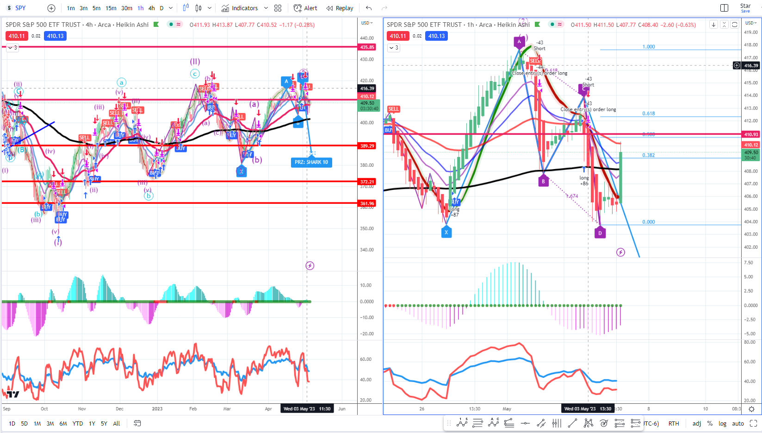Expand indicator legend '3' on left chart

[x=12, y=48]
